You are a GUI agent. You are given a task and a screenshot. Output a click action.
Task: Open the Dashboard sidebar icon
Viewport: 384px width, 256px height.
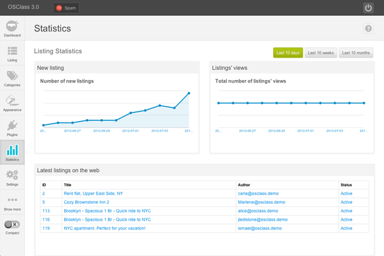tap(12, 28)
